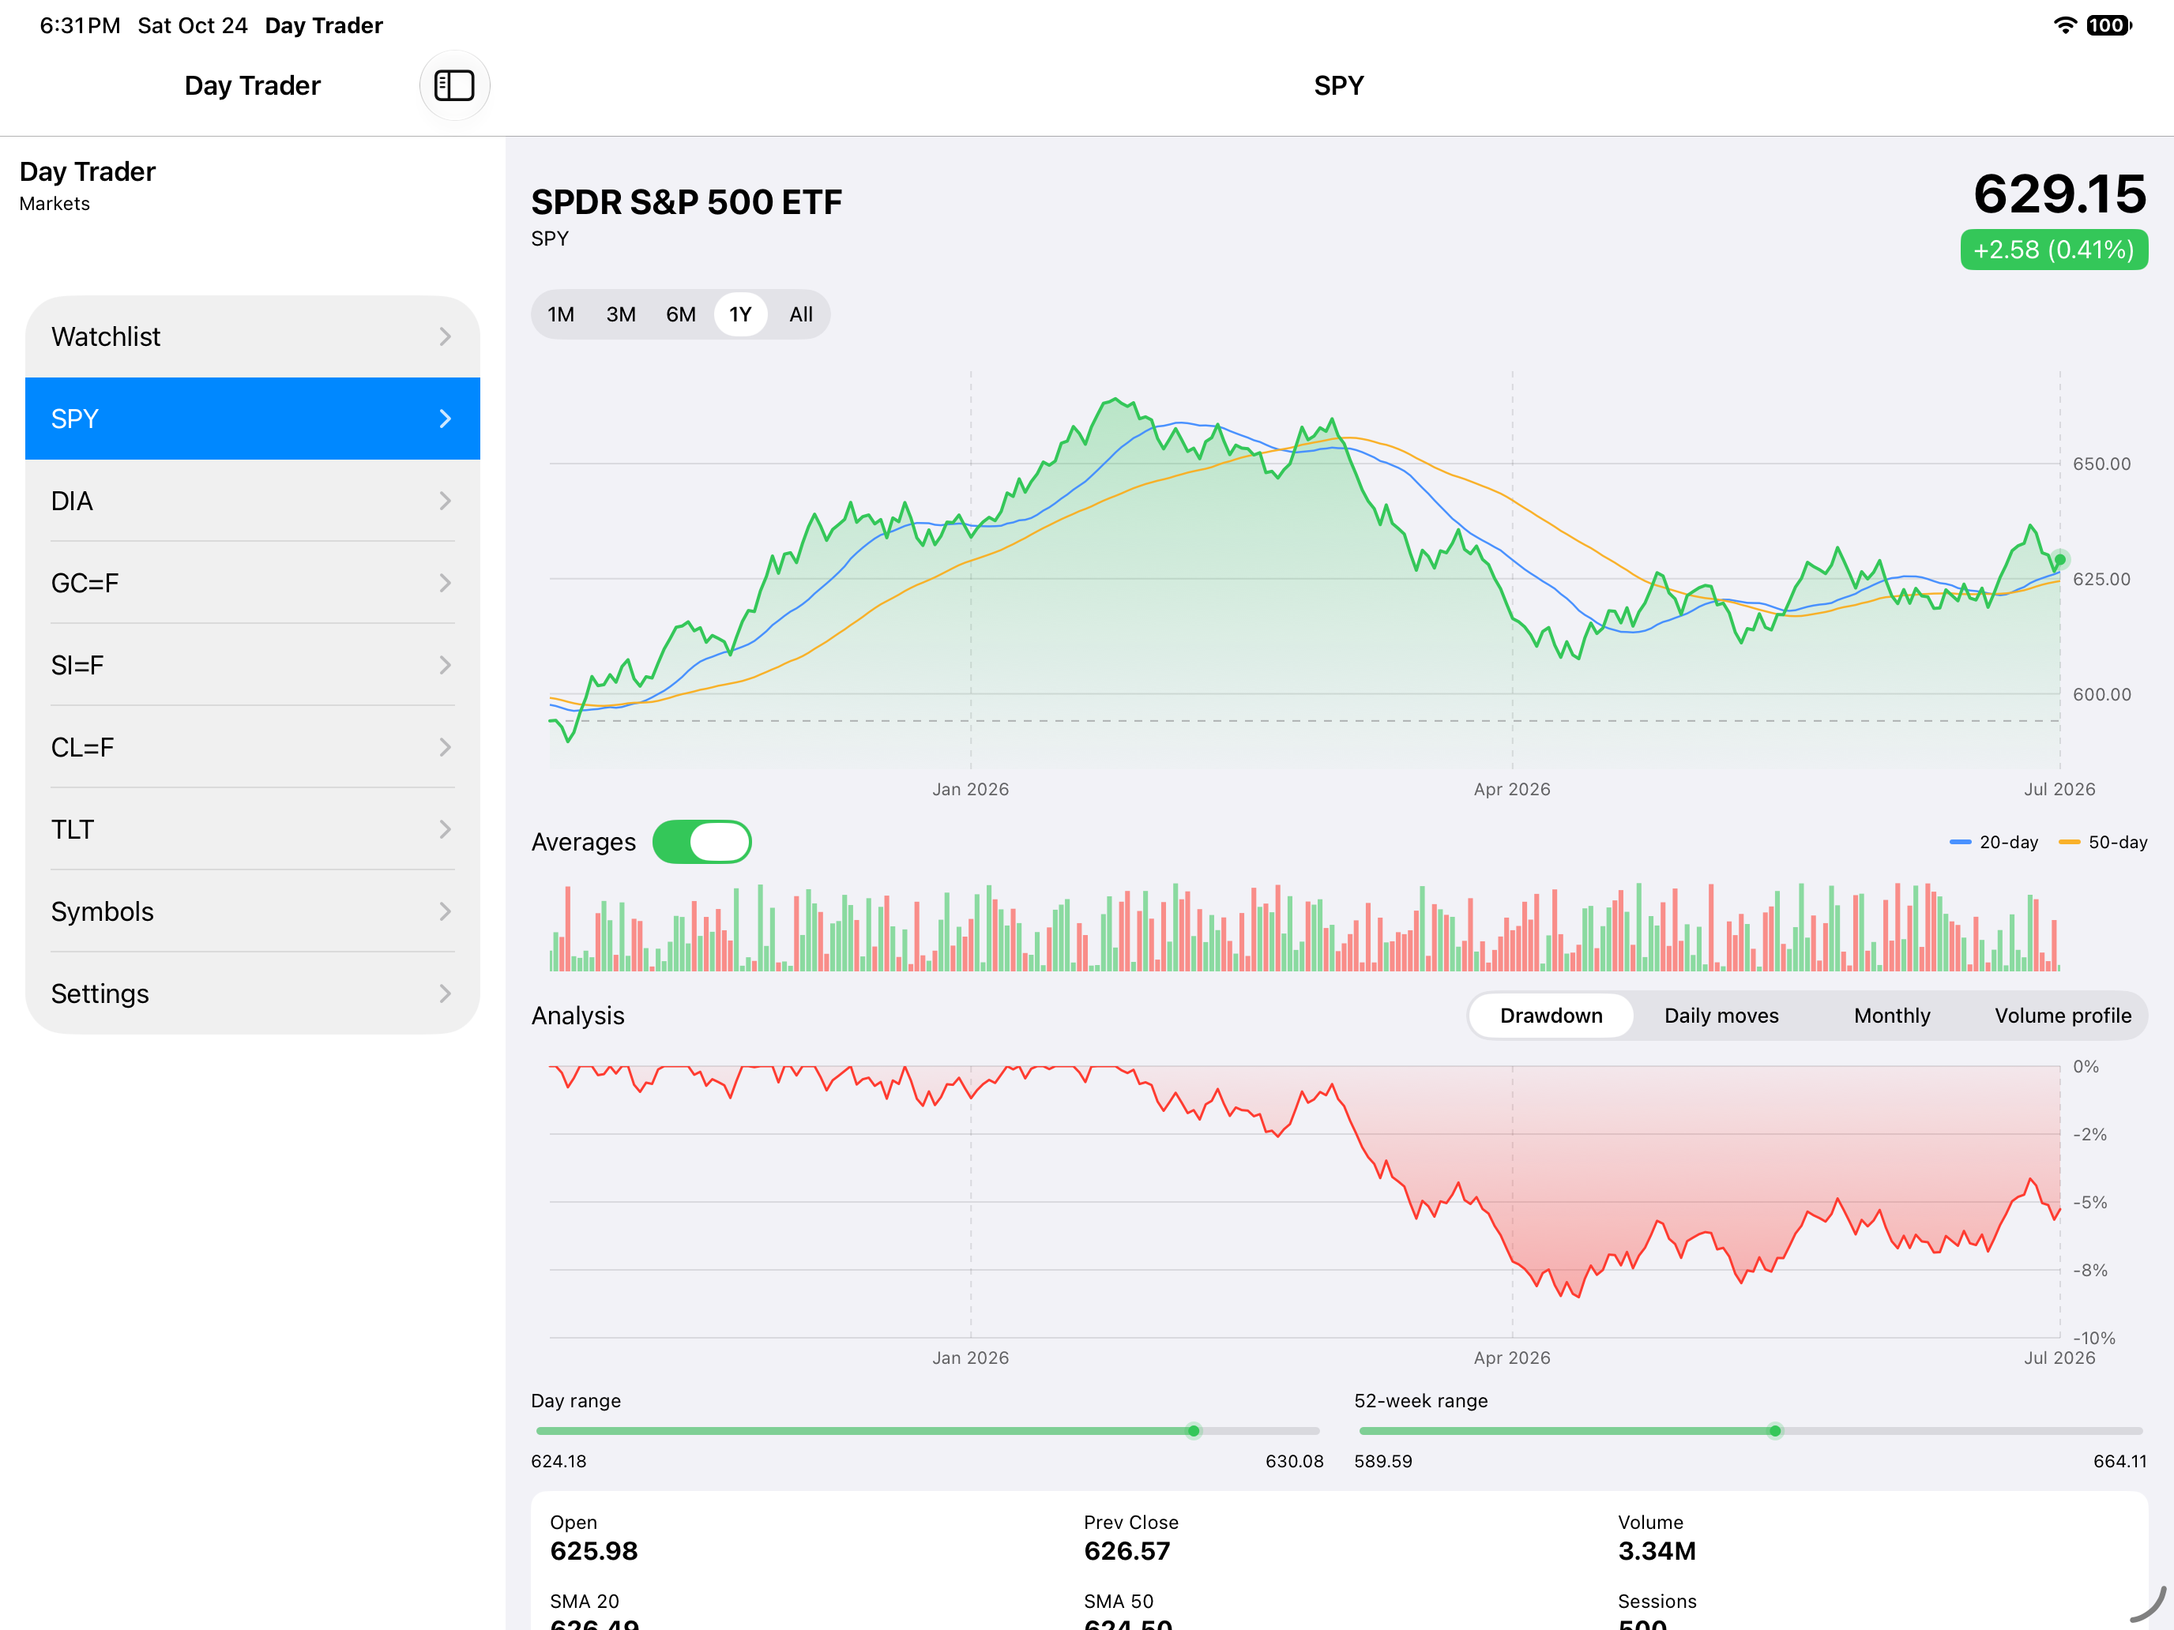
Task: Expand Settings with its chevron
Action: point(446,994)
